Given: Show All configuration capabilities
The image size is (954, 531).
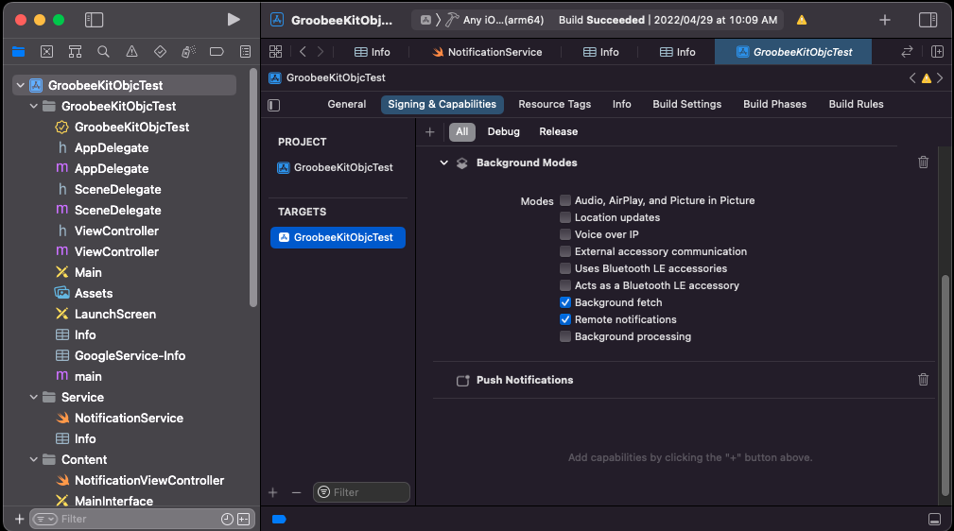Looking at the screenshot, I should (462, 131).
